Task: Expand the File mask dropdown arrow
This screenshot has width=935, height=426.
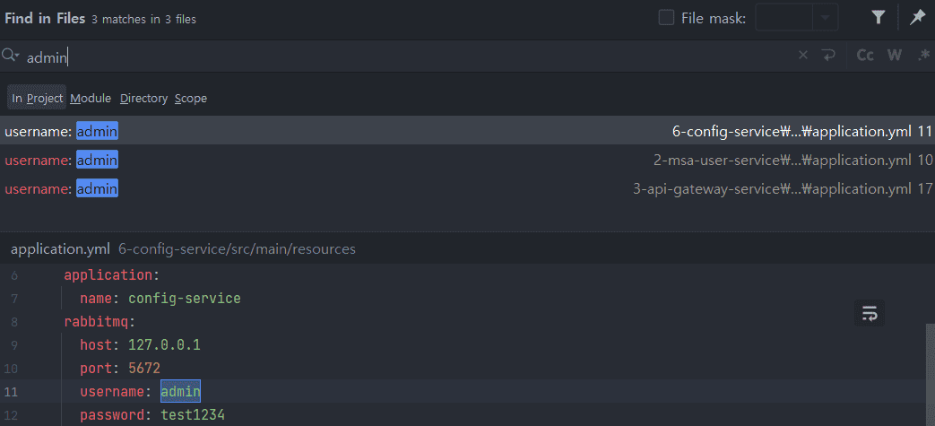Action: (826, 18)
